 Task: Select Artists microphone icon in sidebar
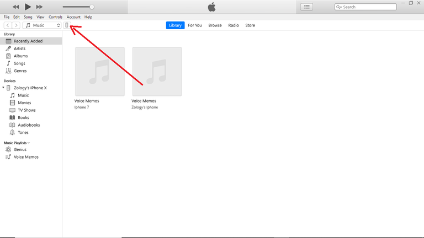coord(8,48)
